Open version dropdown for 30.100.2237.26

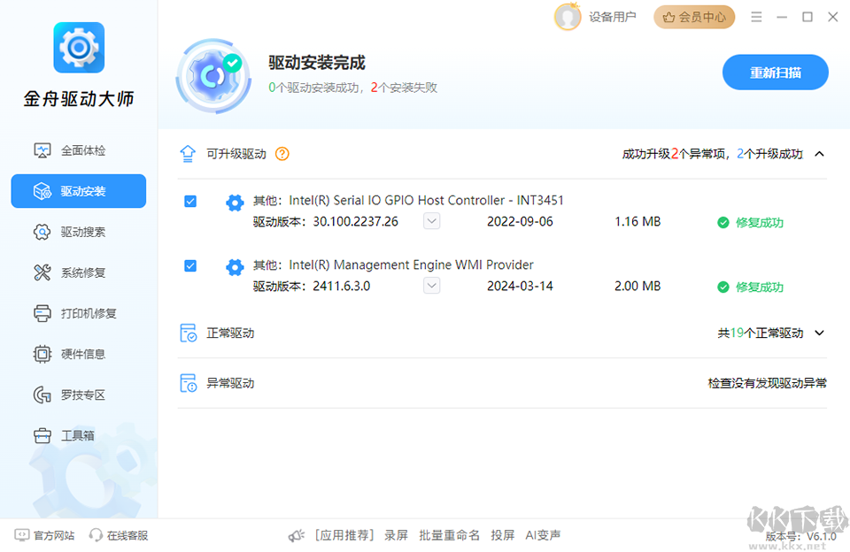431,221
